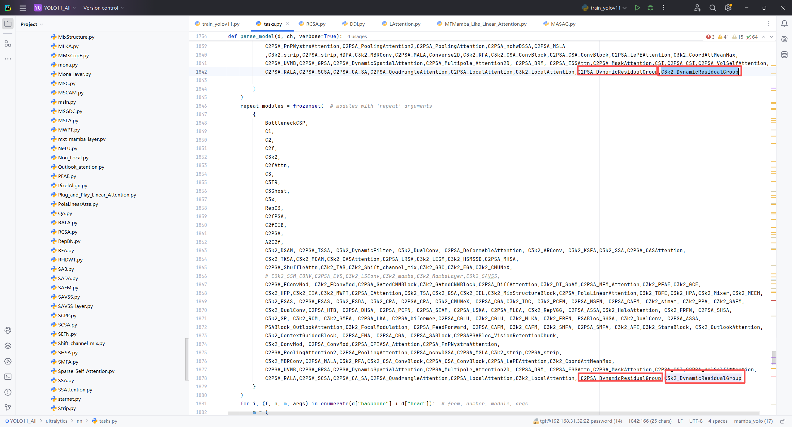This screenshot has width=792, height=427.
Task: Open RALA.py in the project tree
Action: 67,222
